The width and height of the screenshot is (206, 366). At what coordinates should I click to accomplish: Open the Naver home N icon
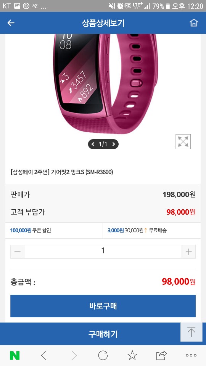(14, 355)
